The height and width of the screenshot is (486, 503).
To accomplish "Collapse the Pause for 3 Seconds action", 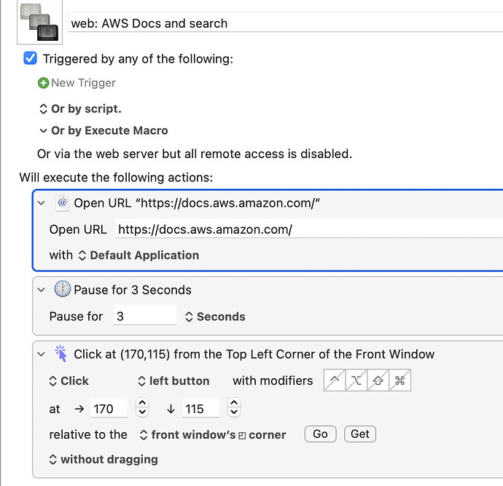I will (x=41, y=290).
